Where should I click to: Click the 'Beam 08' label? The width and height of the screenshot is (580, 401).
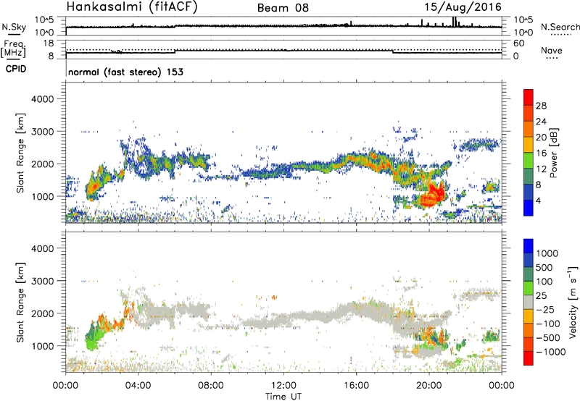pyautogui.click(x=283, y=8)
